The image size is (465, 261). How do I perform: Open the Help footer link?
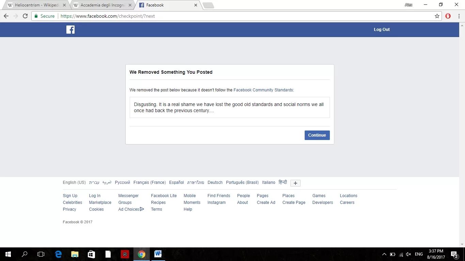pyautogui.click(x=188, y=209)
